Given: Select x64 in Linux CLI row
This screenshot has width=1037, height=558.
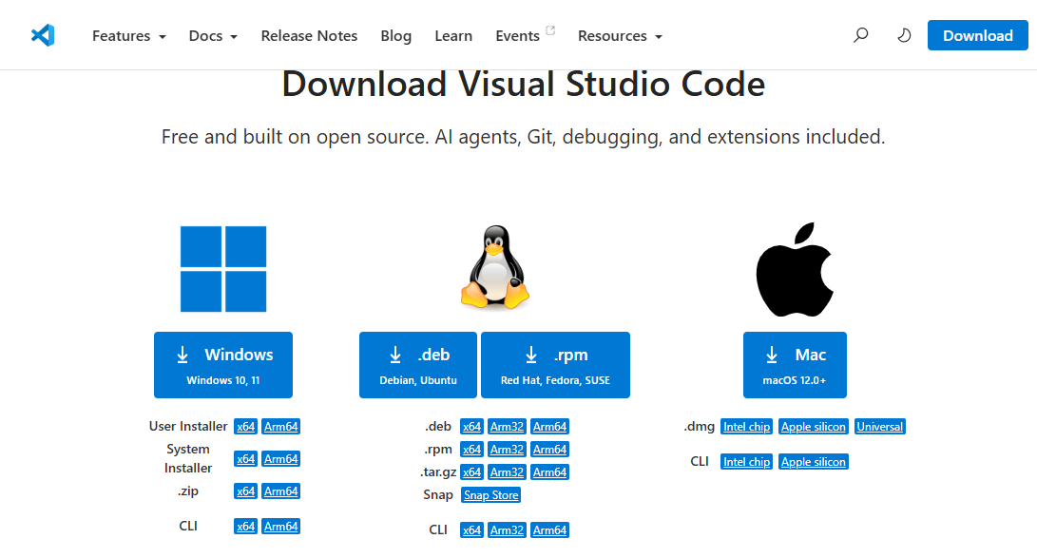Looking at the screenshot, I should pyautogui.click(x=471, y=530).
